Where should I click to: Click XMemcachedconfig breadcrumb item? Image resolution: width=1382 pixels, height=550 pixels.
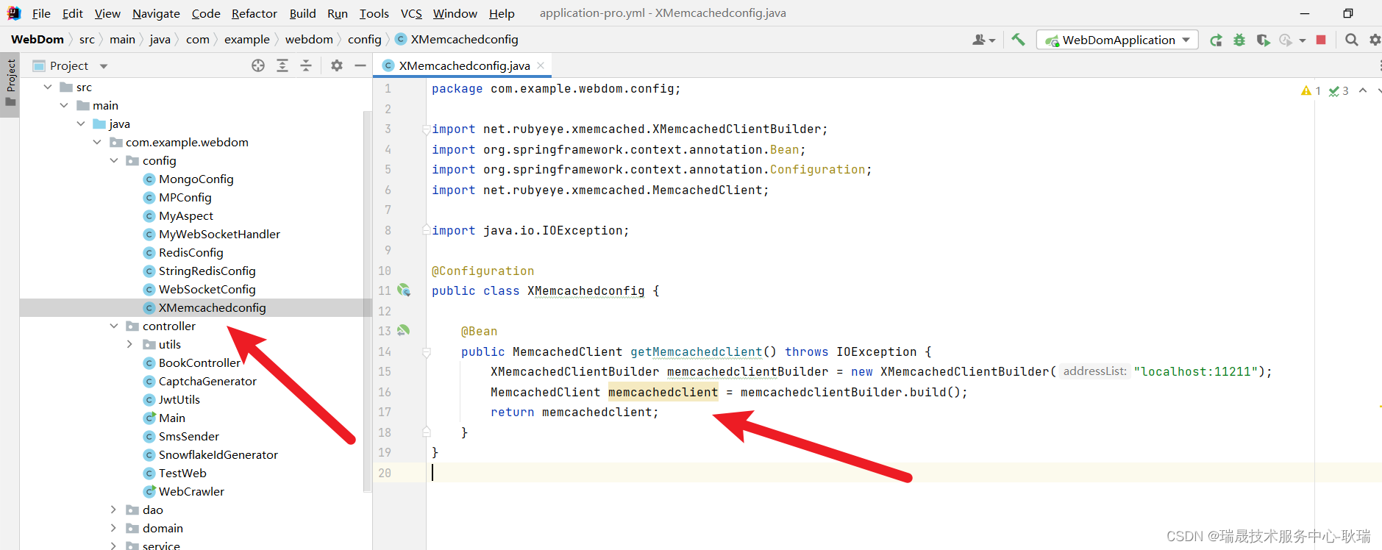click(x=464, y=40)
